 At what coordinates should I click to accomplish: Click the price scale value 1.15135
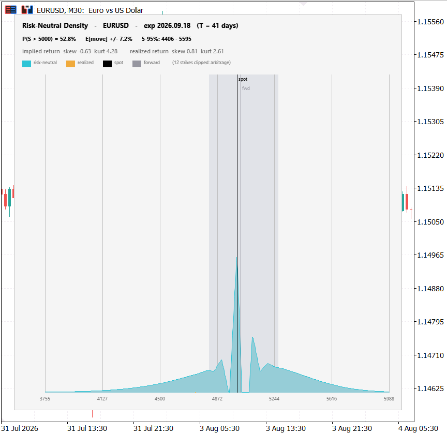coord(430,188)
